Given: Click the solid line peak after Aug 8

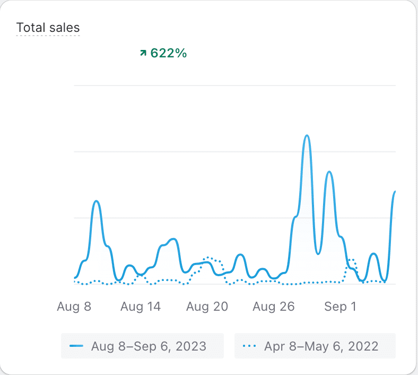Looking at the screenshot, I should tap(97, 201).
